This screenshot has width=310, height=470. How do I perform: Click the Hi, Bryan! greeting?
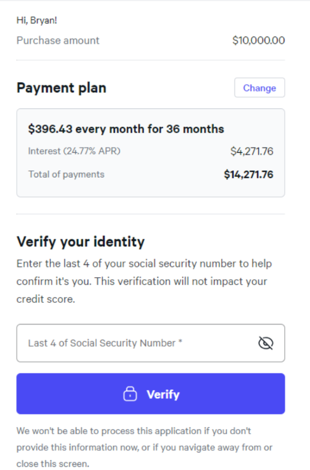click(x=36, y=20)
